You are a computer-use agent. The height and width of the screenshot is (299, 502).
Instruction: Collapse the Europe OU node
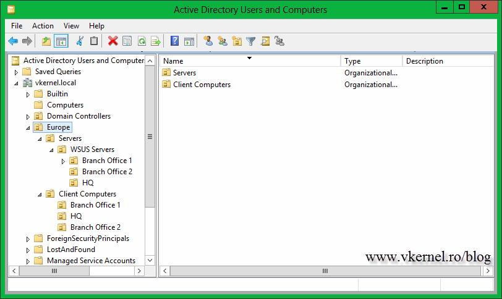coord(28,128)
